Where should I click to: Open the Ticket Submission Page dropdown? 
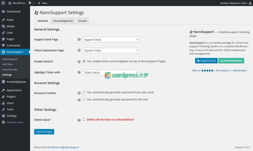111,51
